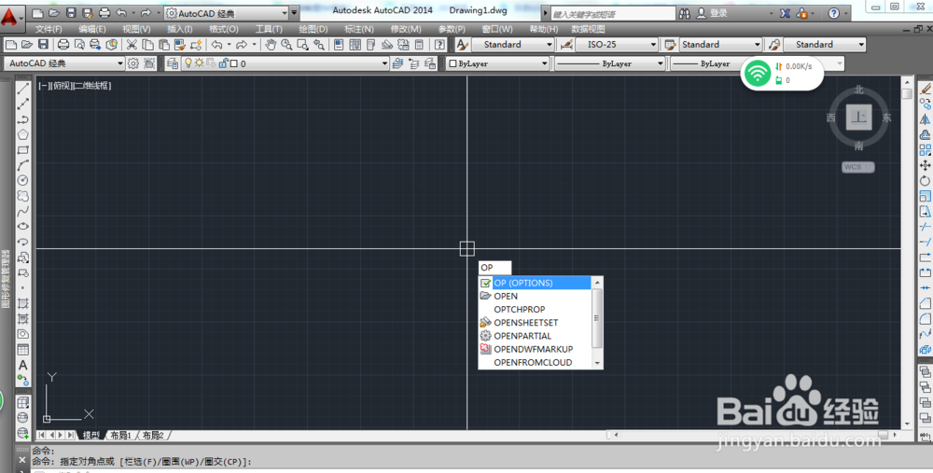Open the ByLayer color dropdown

[x=497, y=63]
